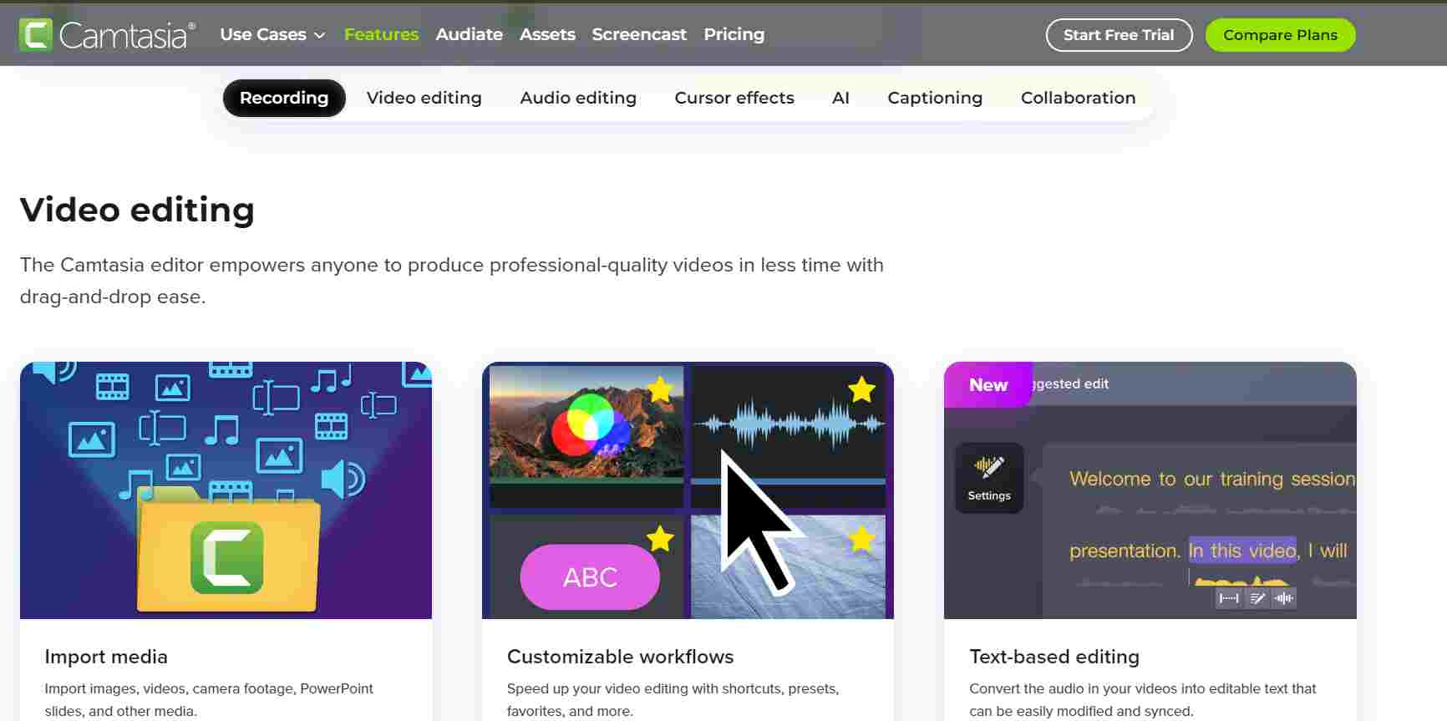This screenshot has width=1447, height=721.
Task: Click the Settings icon in the editing preview
Action: click(989, 478)
